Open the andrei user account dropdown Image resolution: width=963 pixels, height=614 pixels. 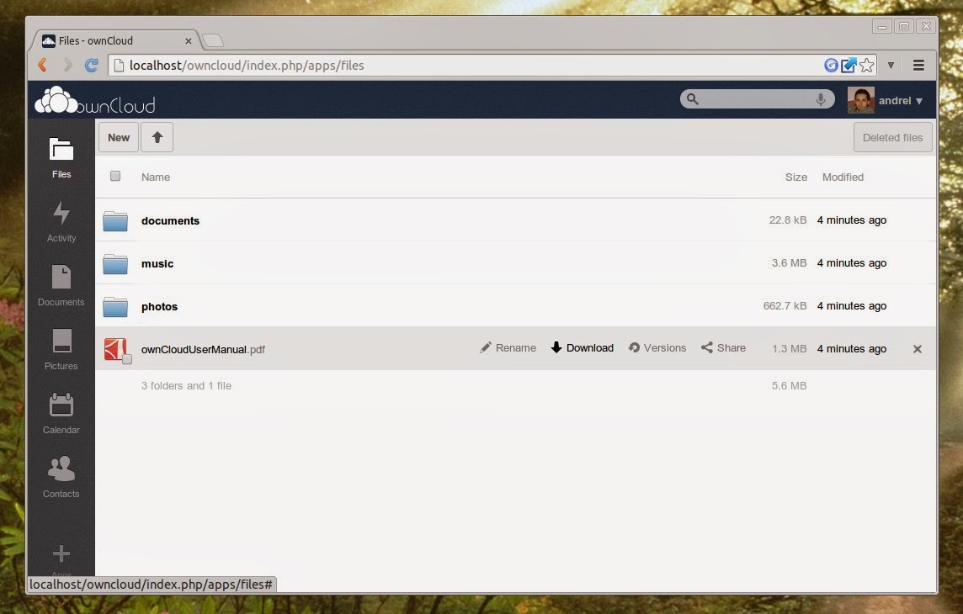pos(895,99)
